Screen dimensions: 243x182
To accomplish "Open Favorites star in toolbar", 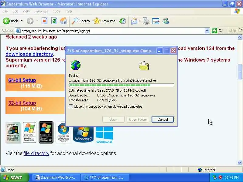I will [104, 21].
